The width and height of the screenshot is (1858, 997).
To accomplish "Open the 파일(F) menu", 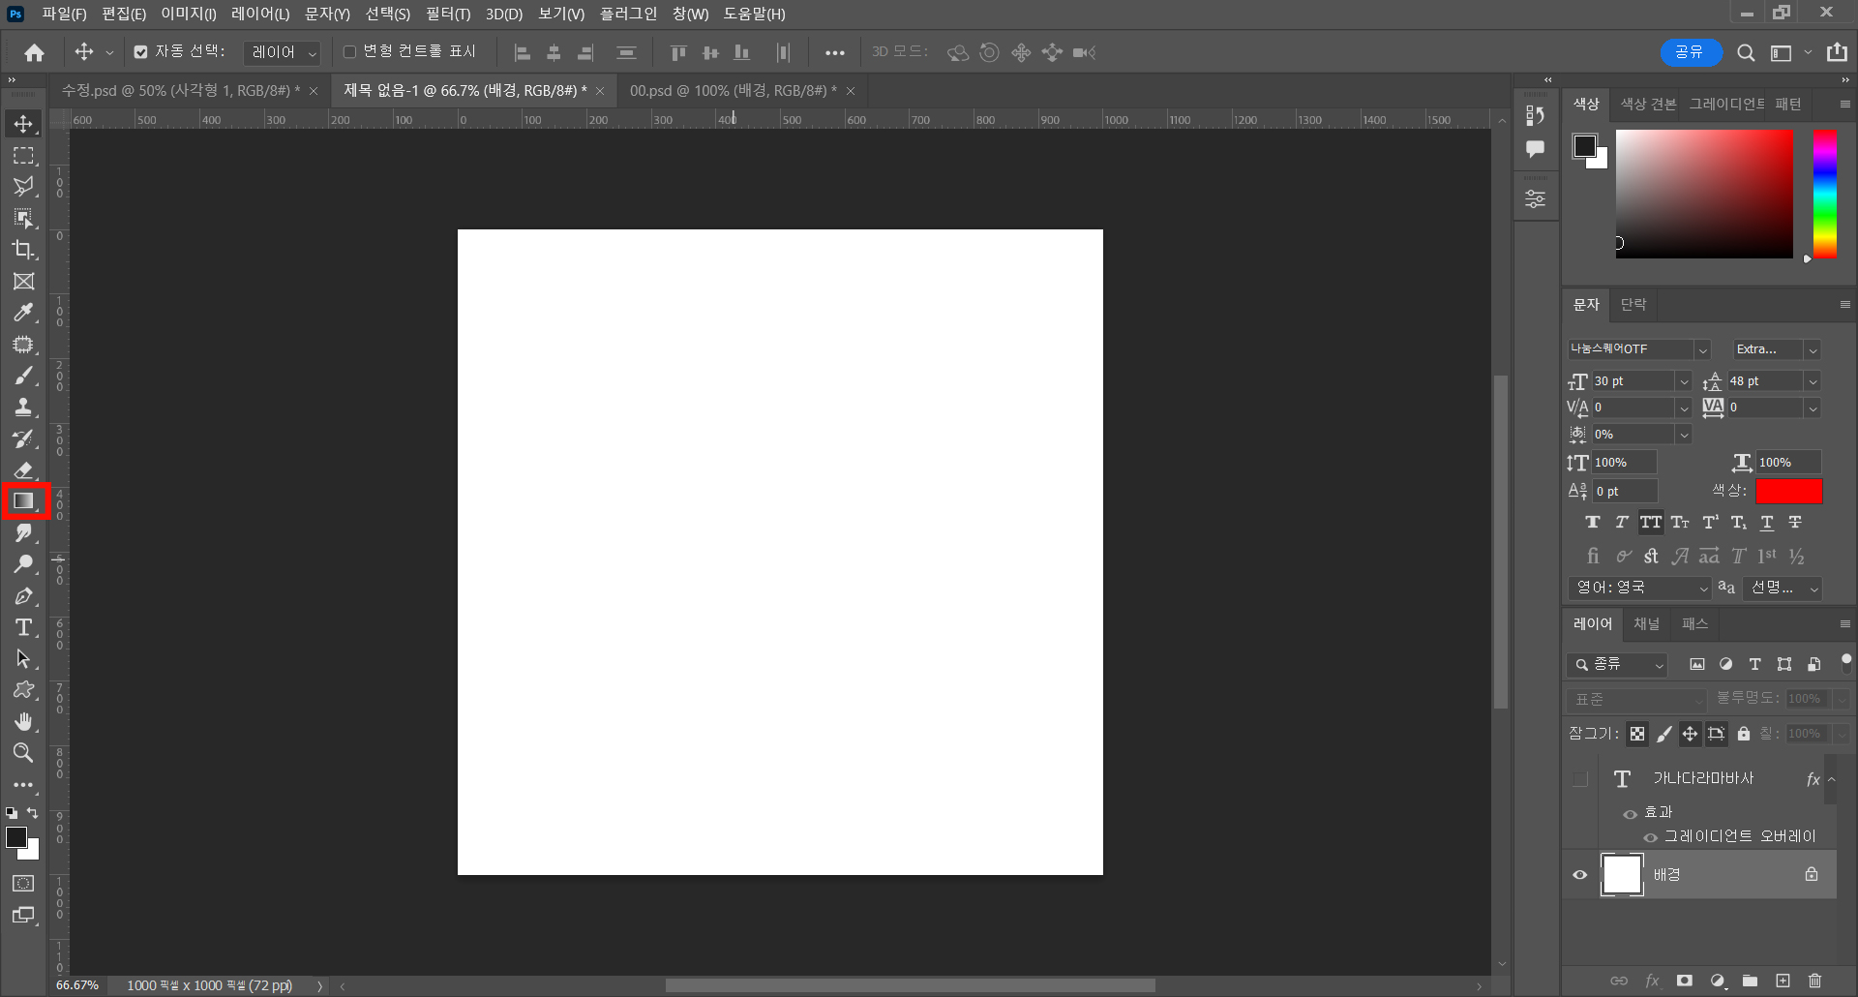I will (x=64, y=14).
